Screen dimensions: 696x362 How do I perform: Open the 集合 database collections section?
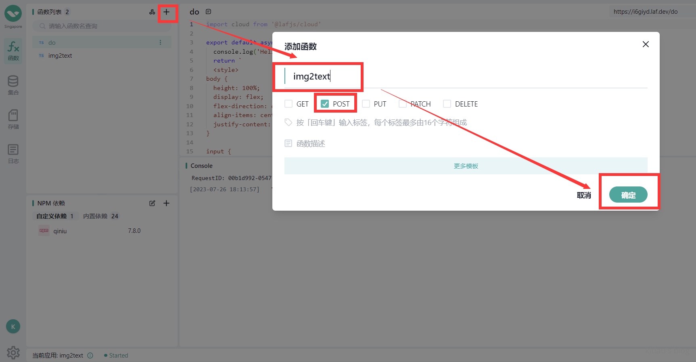[13, 85]
